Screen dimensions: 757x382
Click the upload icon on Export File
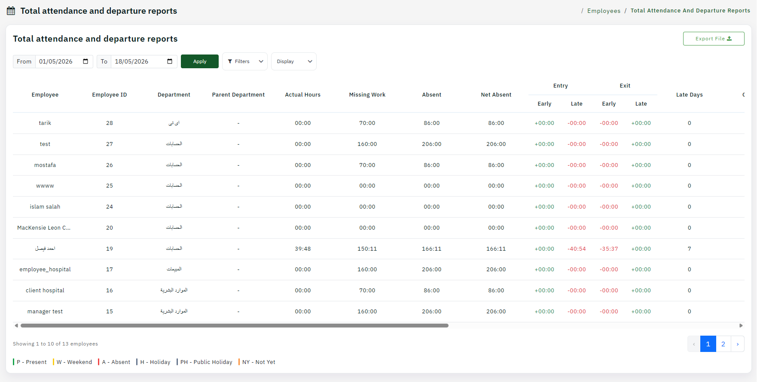coord(729,39)
